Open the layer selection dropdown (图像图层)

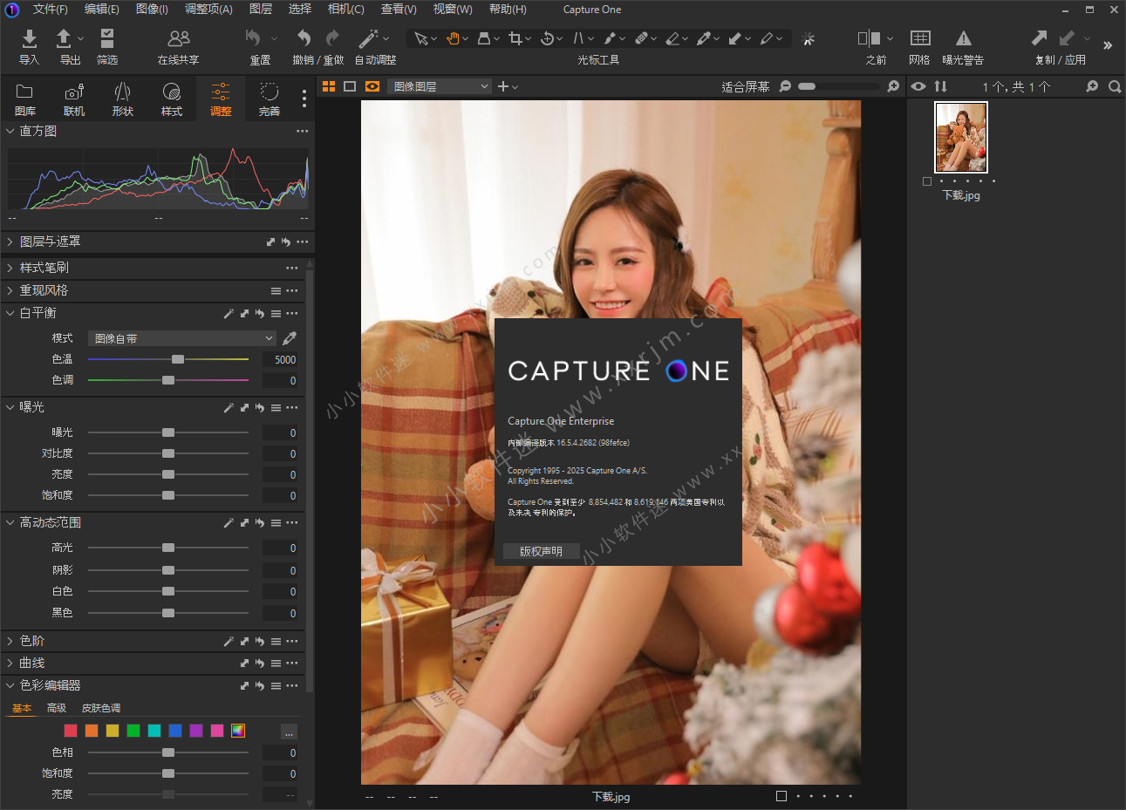pos(440,86)
